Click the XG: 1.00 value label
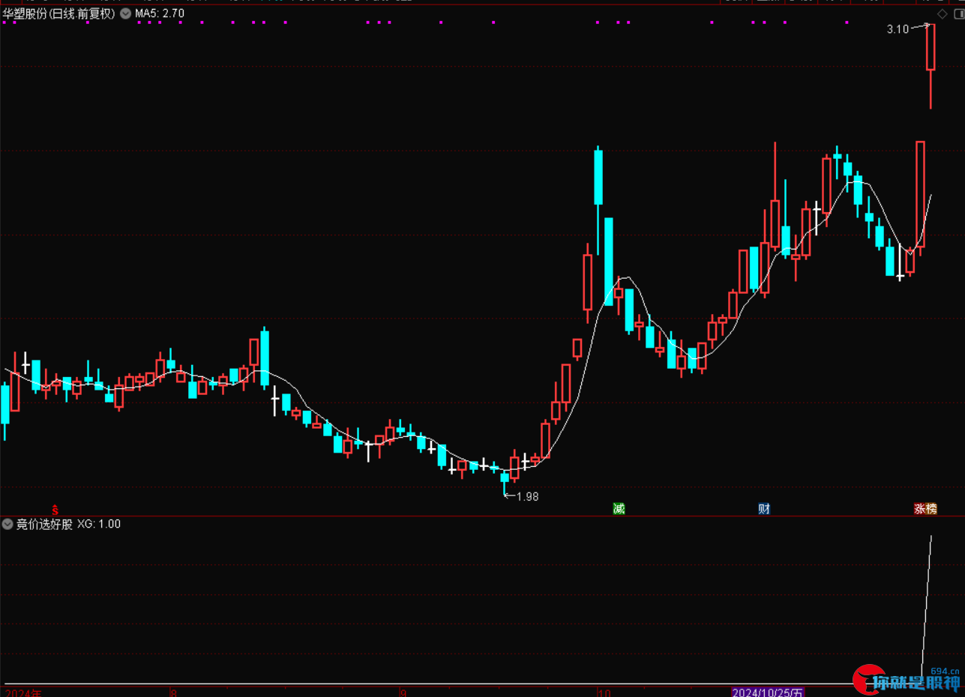Image resolution: width=965 pixels, height=697 pixels. 99,524
